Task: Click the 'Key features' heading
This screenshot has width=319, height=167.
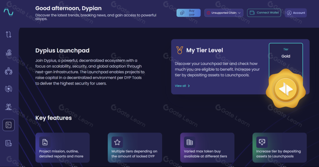Action: point(53,118)
